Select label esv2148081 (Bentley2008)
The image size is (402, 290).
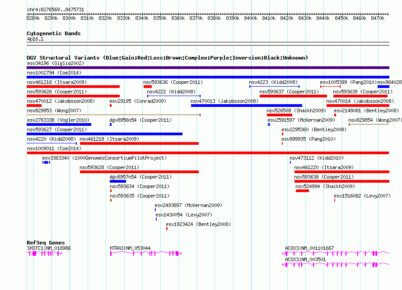(x=366, y=110)
